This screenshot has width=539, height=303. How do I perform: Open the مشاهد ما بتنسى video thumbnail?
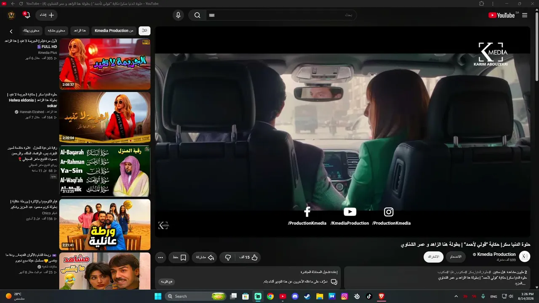(x=105, y=271)
